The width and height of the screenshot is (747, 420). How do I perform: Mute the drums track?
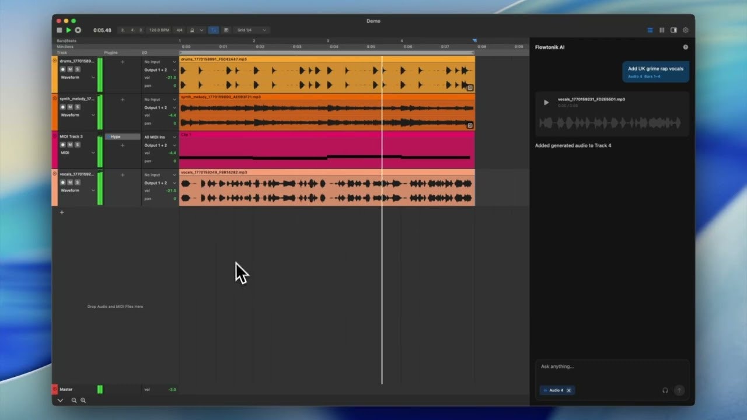70,69
